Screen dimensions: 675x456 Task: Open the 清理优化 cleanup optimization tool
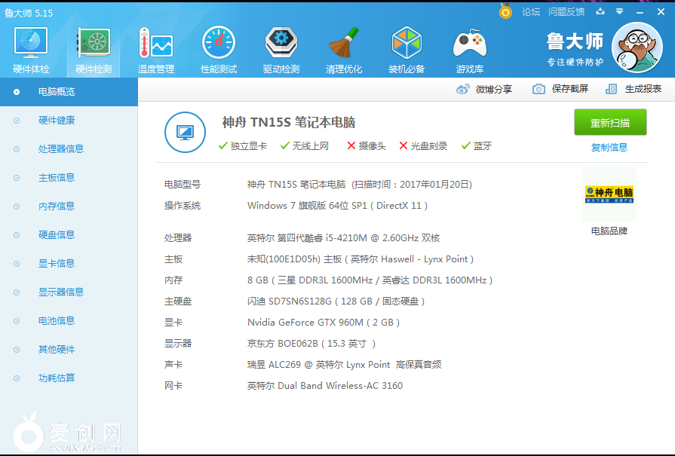point(344,47)
